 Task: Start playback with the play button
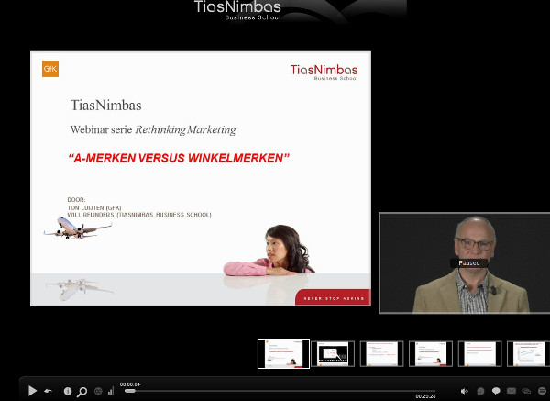pos(32,391)
